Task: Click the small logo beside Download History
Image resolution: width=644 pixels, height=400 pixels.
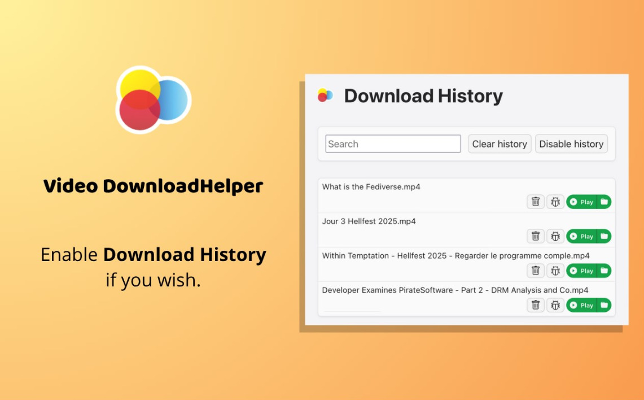Action: coord(325,95)
